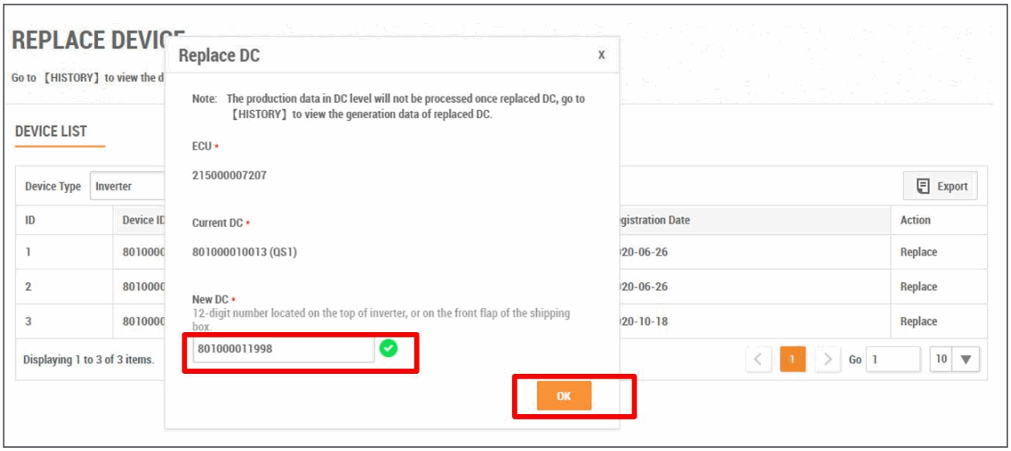This screenshot has height=451, width=1011.
Task: Go to previous page arrow
Action: (758, 359)
